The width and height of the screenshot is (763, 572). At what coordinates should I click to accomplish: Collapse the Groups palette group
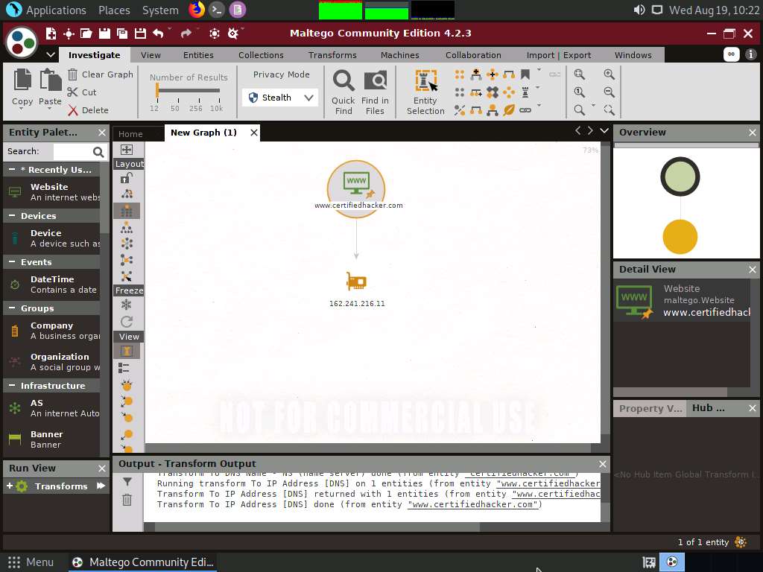12,308
